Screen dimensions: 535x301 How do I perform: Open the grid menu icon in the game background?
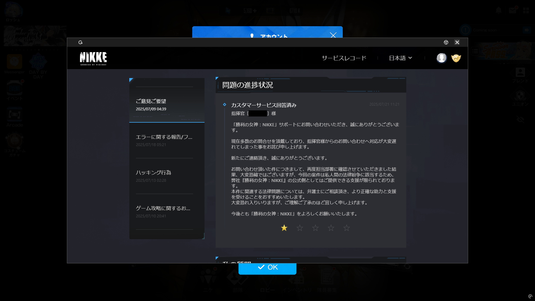click(x=526, y=11)
